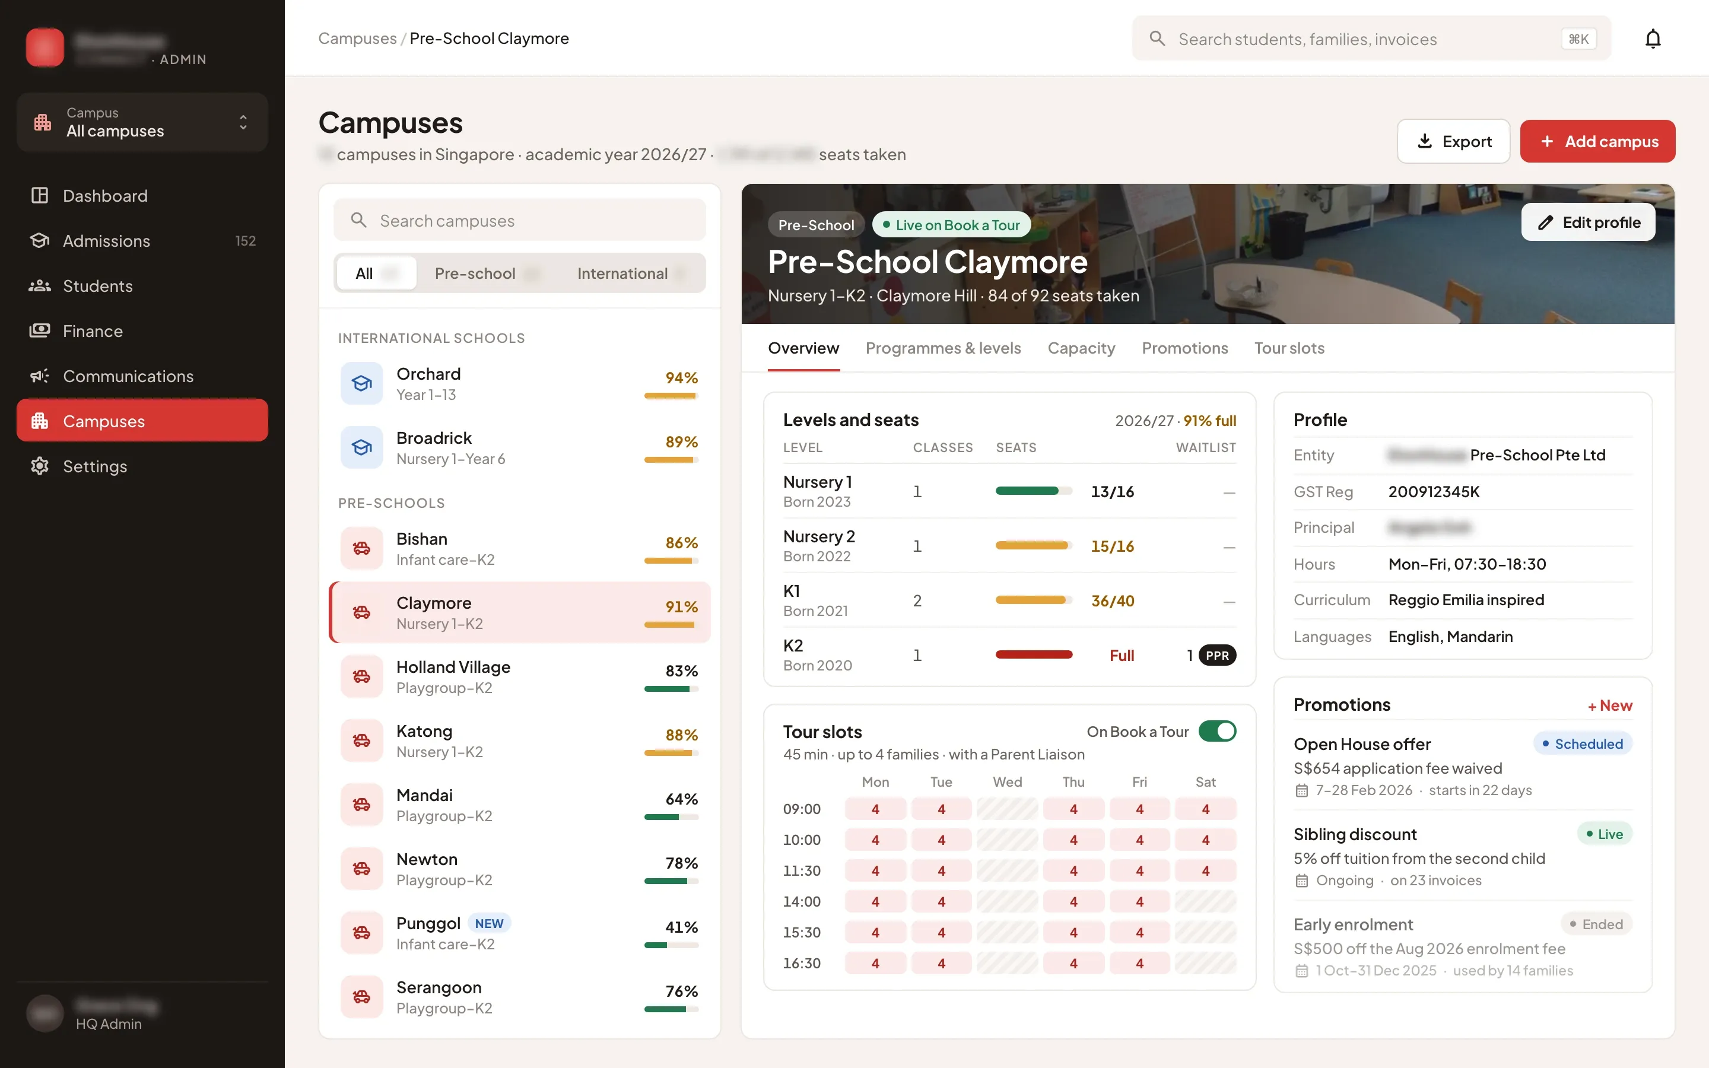Click the Finance money icon
Viewport: 1709px width, 1068px height.
point(40,330)
